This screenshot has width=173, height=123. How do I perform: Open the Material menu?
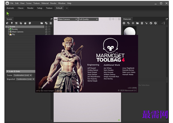(45, 3)
